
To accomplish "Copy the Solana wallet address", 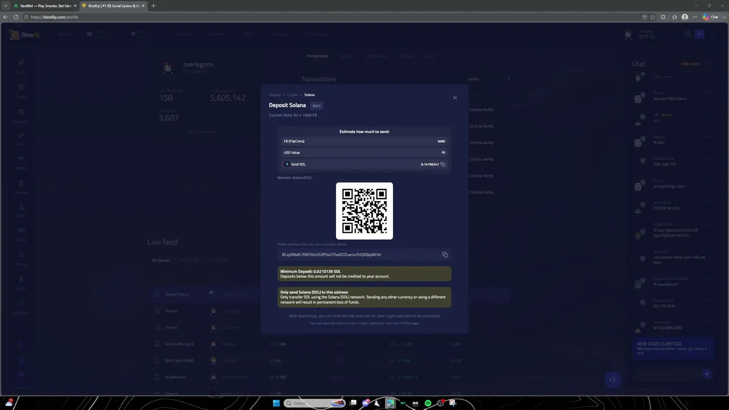I will point(445,255).
